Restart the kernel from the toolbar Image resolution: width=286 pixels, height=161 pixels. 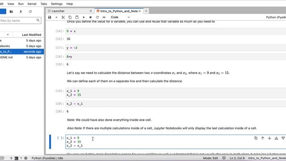97,17
